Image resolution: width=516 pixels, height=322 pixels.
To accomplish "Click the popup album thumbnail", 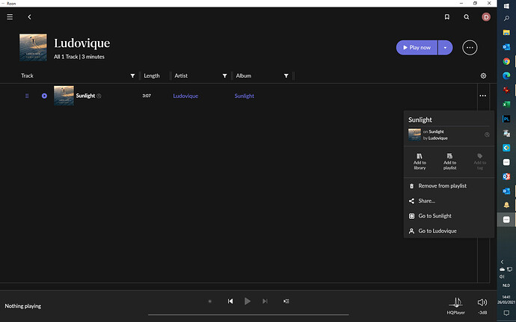I will [414, 134].
